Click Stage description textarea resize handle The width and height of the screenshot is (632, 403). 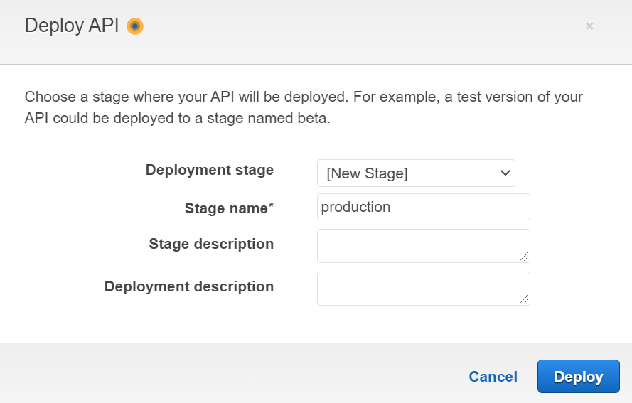pyautogui.click(x=525, y=257)
